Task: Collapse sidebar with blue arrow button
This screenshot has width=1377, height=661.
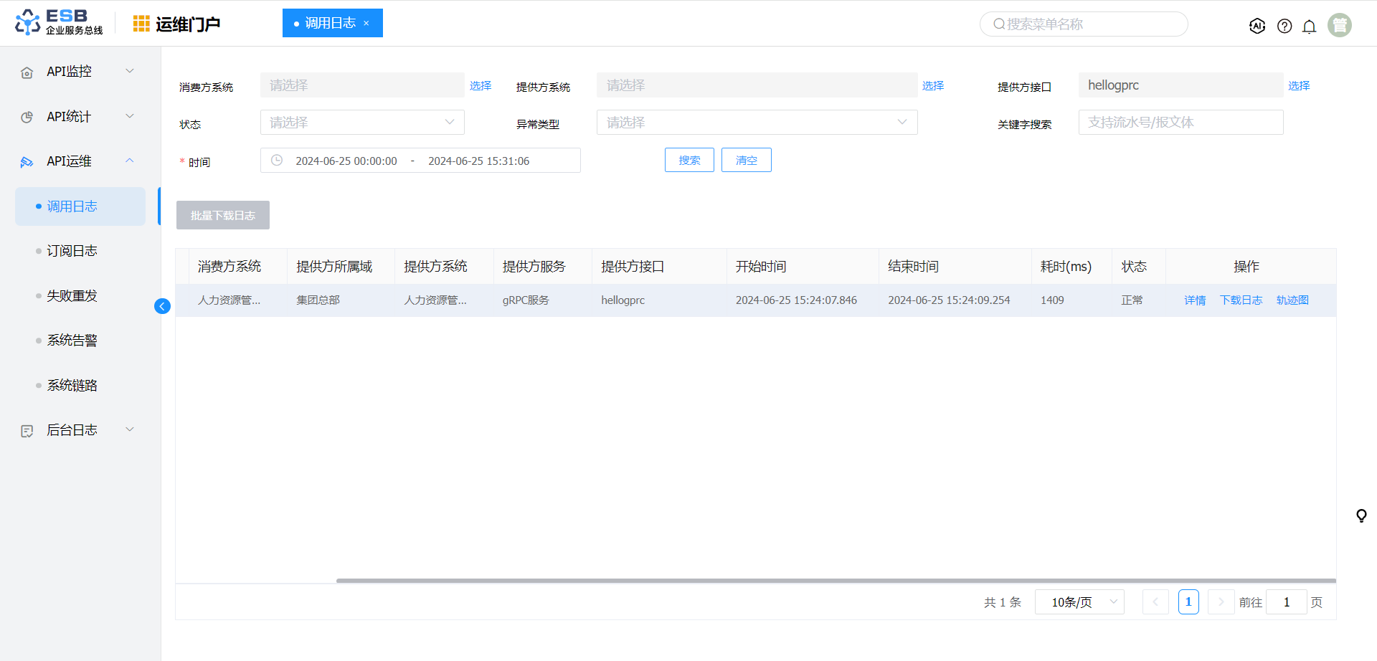Action: point(162,306)
